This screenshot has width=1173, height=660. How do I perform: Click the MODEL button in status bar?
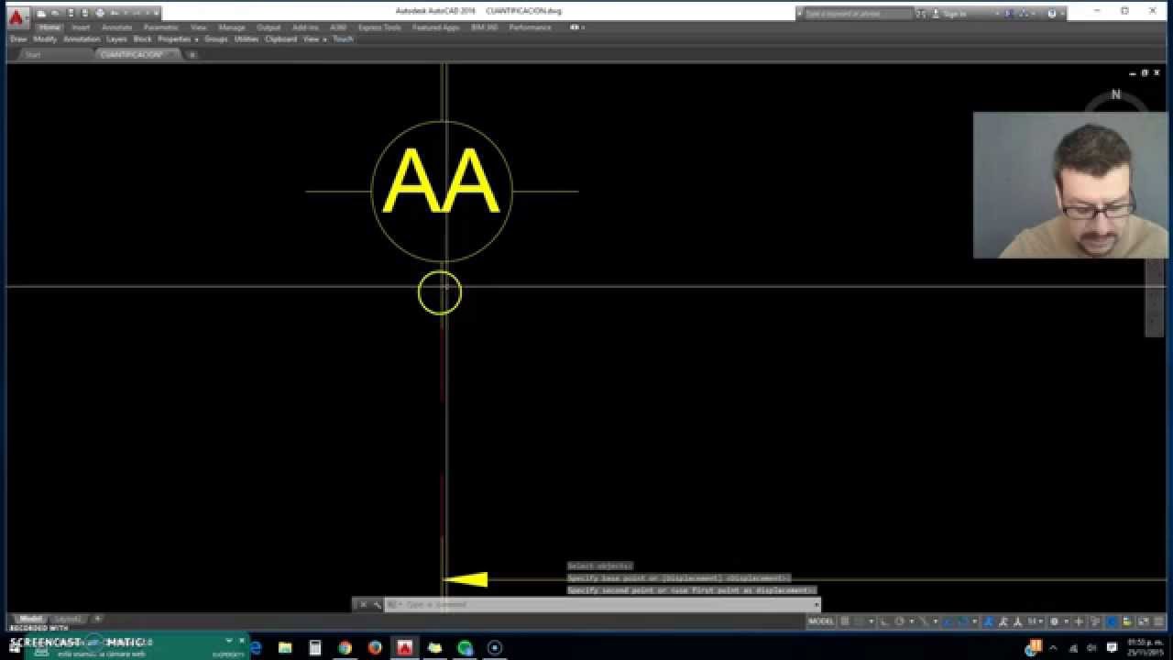[821, 621]
